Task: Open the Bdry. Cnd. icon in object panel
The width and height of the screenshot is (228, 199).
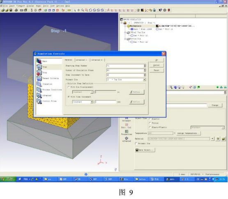Action: pos(127,126)
